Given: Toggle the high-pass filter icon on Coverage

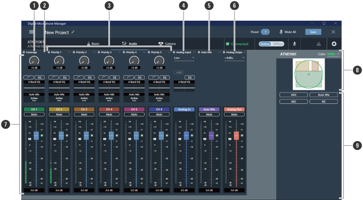Looking at the screenshot, I should [x=29, y=78].
